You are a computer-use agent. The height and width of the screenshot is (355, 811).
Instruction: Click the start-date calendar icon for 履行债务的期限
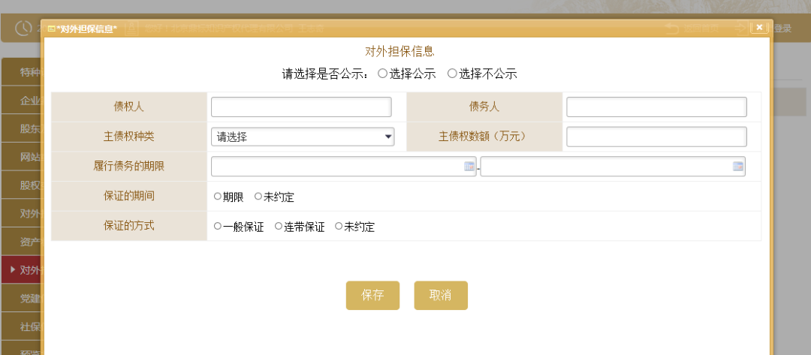click(x=469, y=167)
